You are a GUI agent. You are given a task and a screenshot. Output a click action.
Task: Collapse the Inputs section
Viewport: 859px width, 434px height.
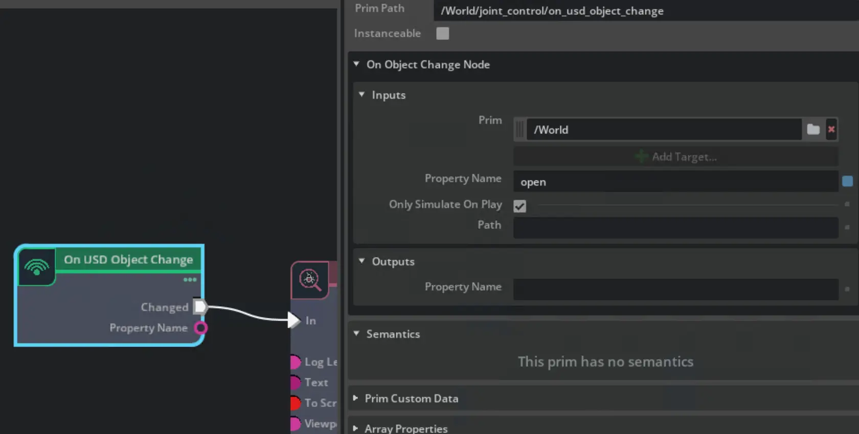362,95
